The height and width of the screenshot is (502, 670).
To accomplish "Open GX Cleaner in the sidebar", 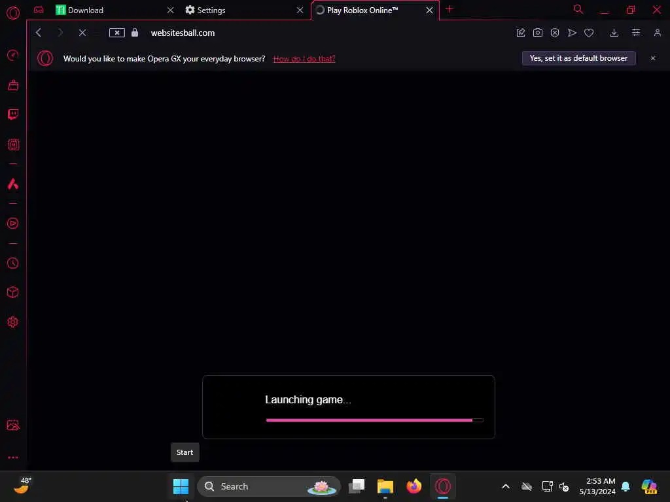I will click(13, 85).
